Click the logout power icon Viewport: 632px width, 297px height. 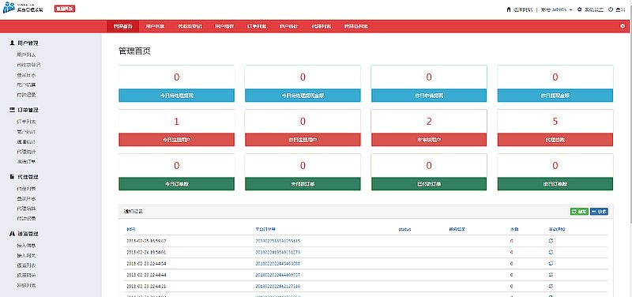(x=611, y=9)
